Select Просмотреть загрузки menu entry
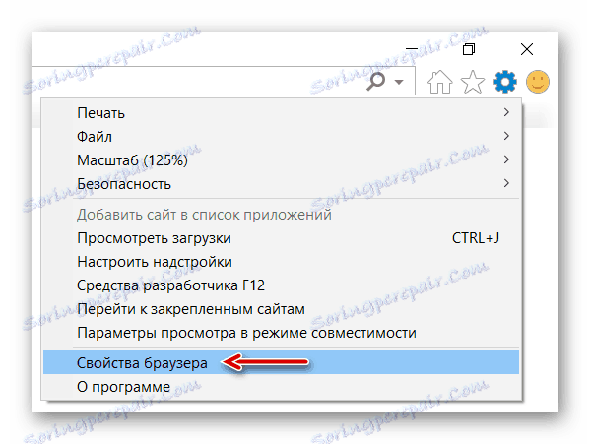The height and width of the screenshot is (444, 590). pos(281,238)
